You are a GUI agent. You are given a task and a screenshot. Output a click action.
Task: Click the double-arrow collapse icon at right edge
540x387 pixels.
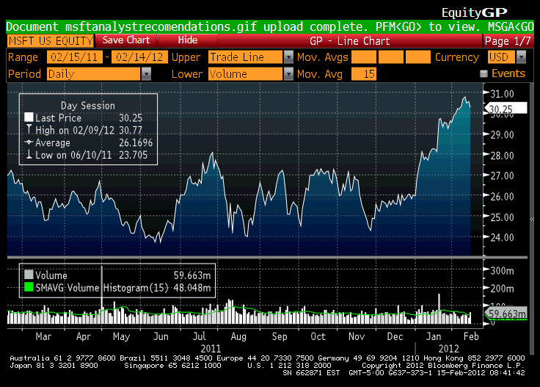point(532,219)
